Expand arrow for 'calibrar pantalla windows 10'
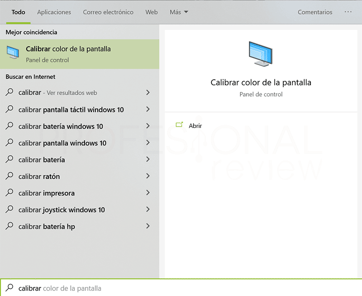The height and width of the screenshot is (296, 362). click(x=148, y=143)
